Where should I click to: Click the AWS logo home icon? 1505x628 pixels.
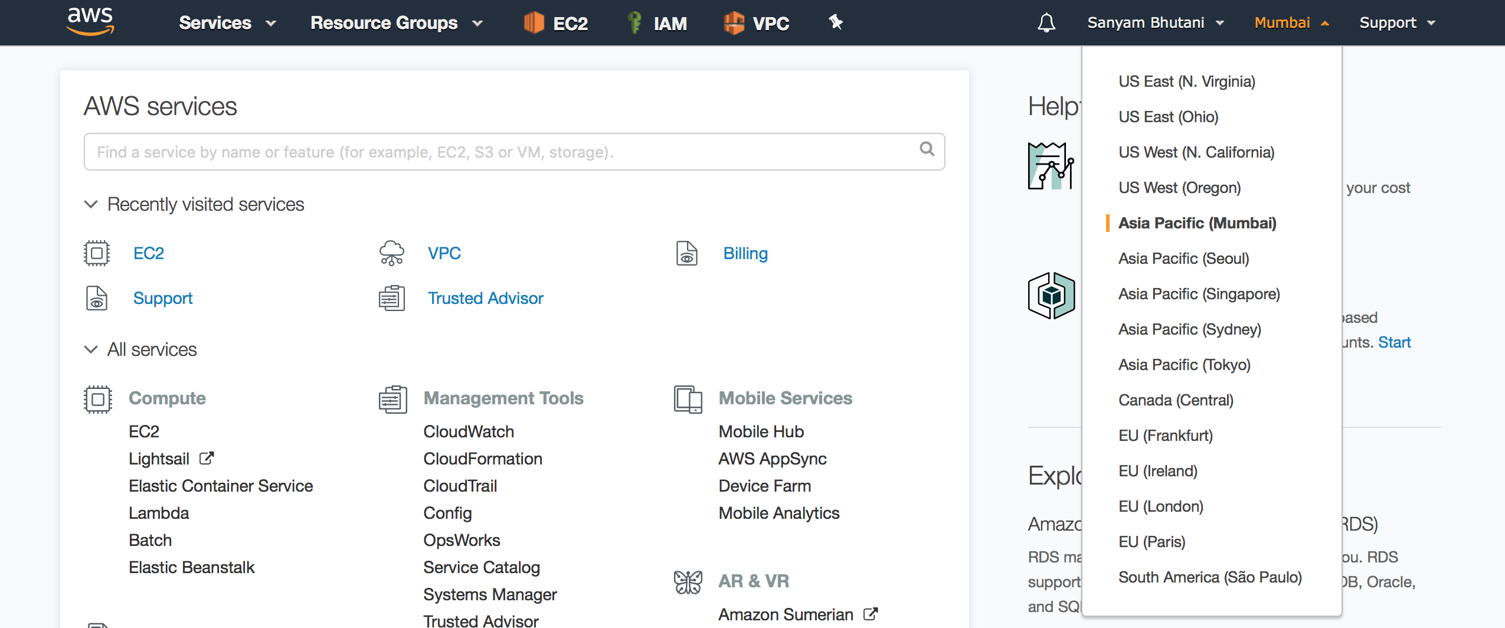point(90,22)
